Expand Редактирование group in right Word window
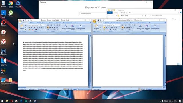The width and height of the screenshot is (183, 103). click(155, 27)
